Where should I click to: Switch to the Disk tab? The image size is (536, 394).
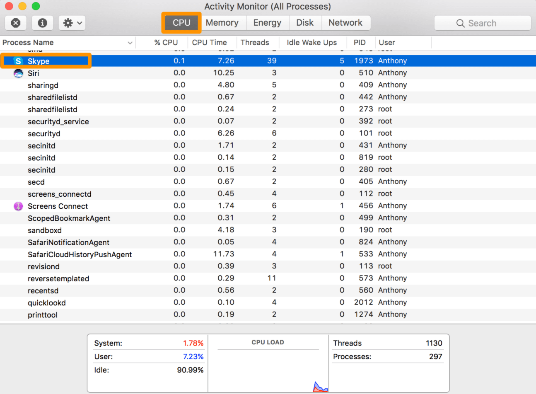pyautogui.click(x=305, y=23)
